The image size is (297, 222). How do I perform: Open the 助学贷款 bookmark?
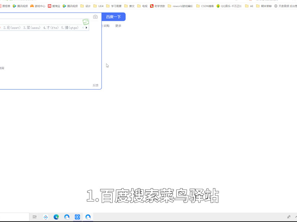(x=157, y=6)
